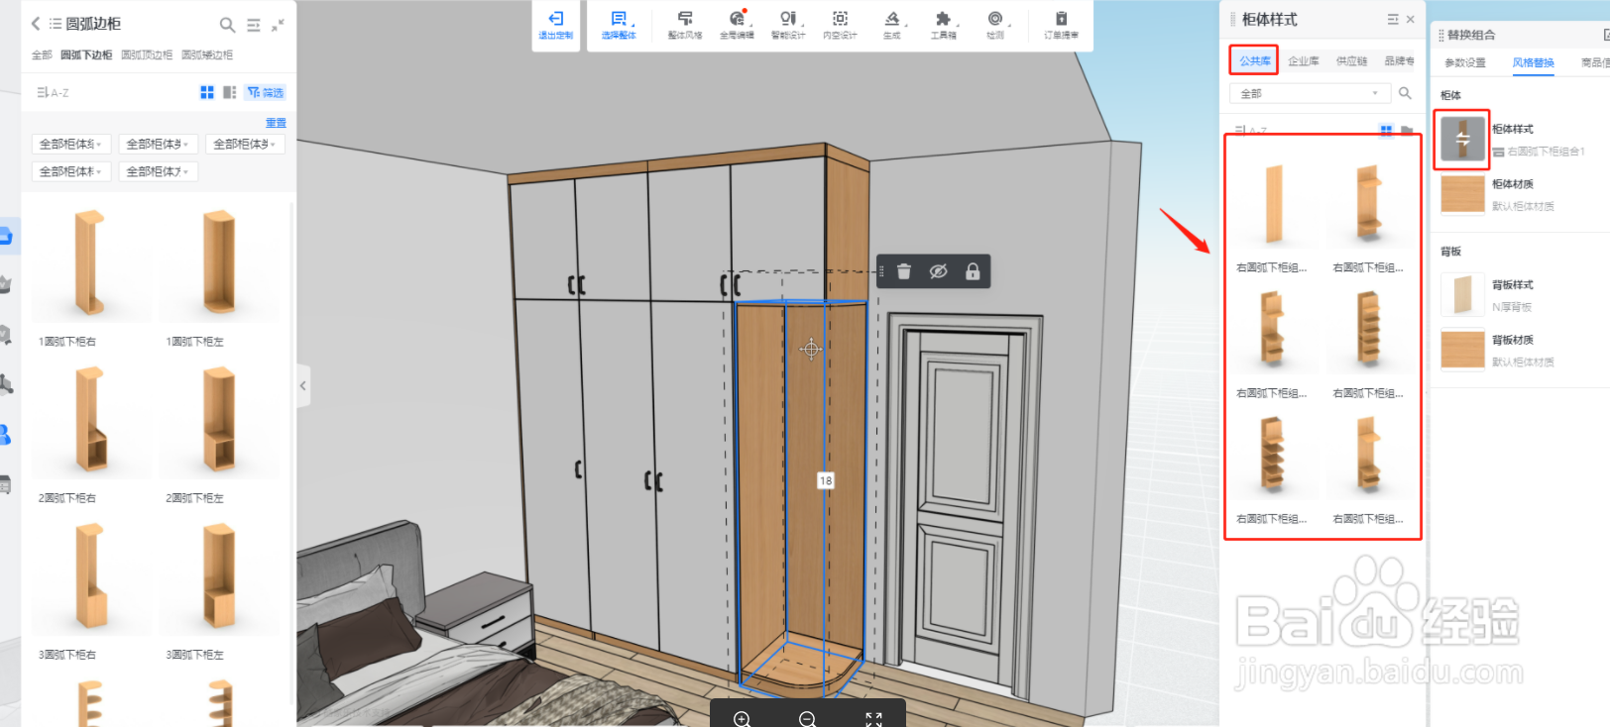Toggle visibility eye icon on floating toolbar
Screen dimensions: 1610x727
tap(938, 271)
